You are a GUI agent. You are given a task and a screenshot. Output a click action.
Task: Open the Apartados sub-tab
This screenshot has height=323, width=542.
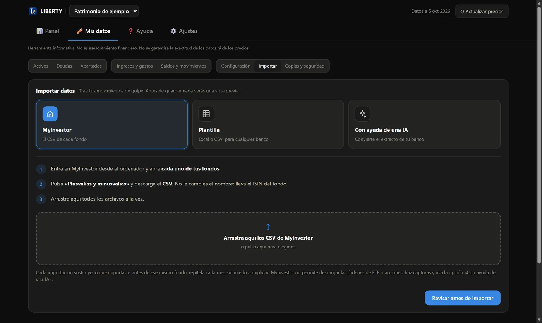tap(91, 66)
